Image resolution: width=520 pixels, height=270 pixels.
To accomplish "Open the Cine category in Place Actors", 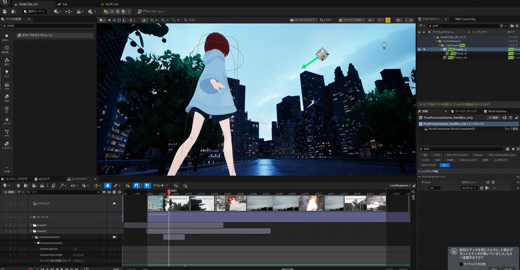I will click(6, 85).
